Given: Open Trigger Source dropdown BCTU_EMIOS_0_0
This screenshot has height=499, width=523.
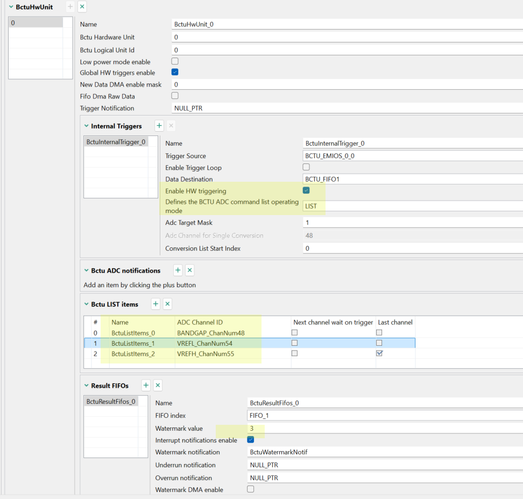Looking at the screenshot, I should pos(413,156).
